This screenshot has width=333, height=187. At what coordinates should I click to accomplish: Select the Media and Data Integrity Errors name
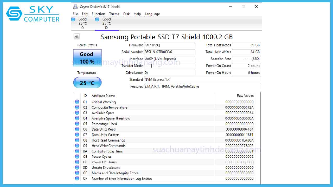115,173
